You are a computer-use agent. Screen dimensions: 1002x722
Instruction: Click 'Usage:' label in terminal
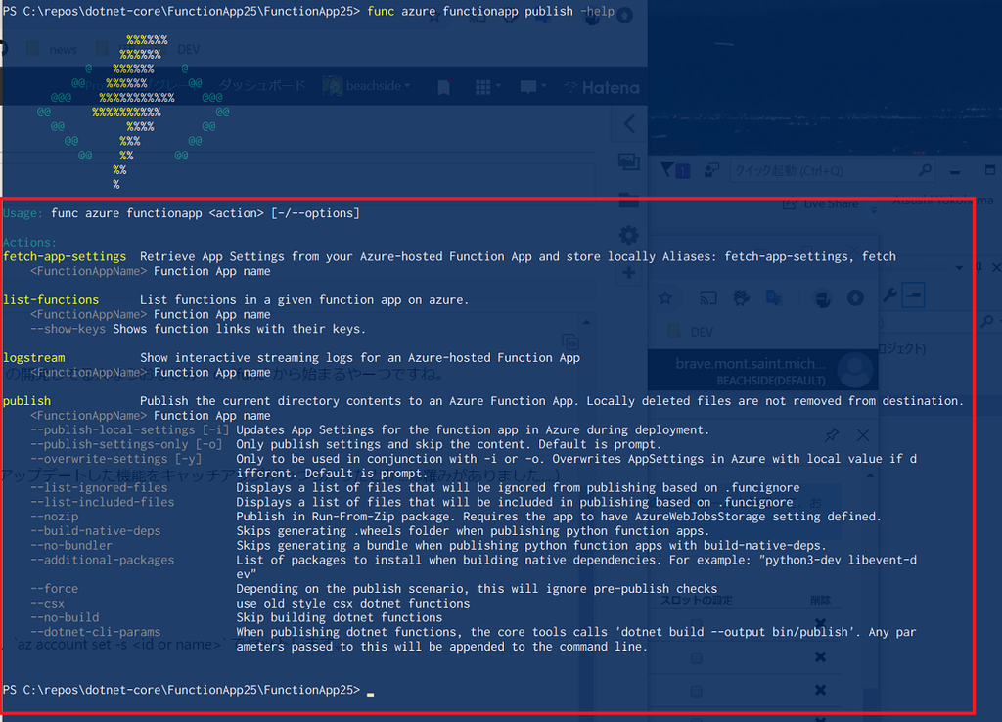(23, 213)
